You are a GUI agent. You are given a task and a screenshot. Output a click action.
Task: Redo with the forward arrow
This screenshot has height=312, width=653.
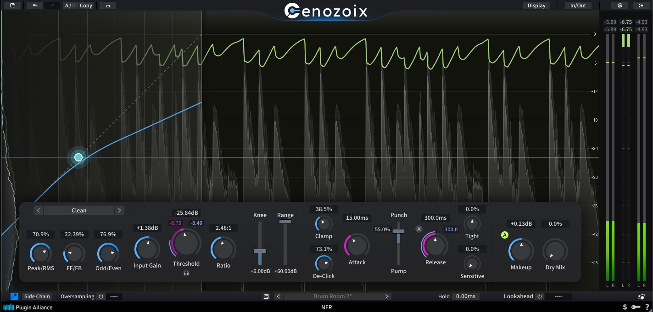51,6
